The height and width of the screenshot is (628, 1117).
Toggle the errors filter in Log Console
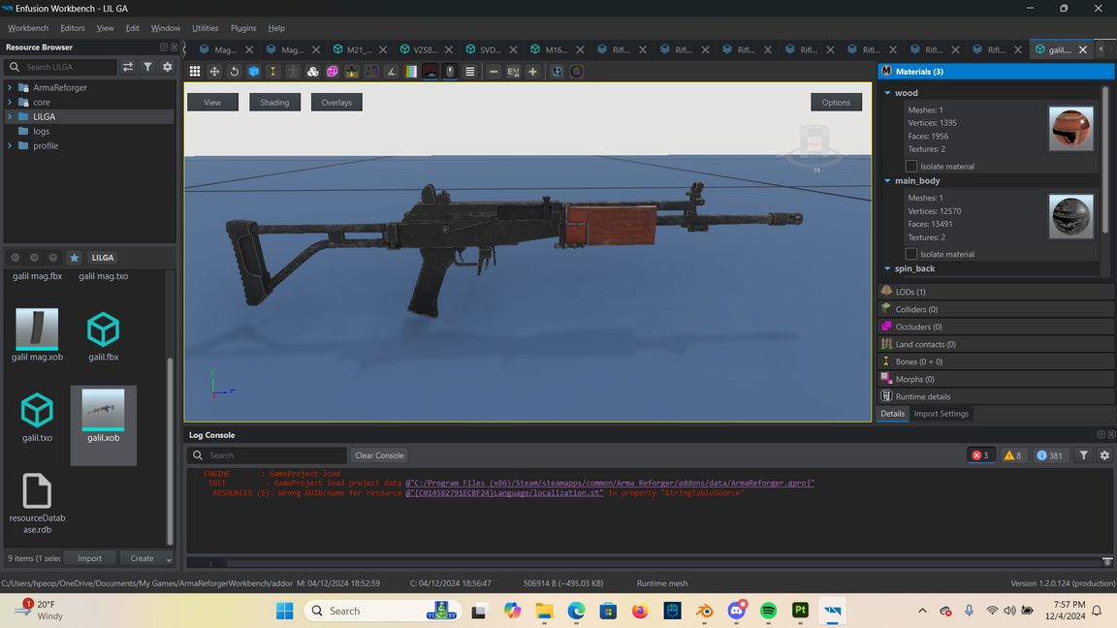(x=980, y=455)
